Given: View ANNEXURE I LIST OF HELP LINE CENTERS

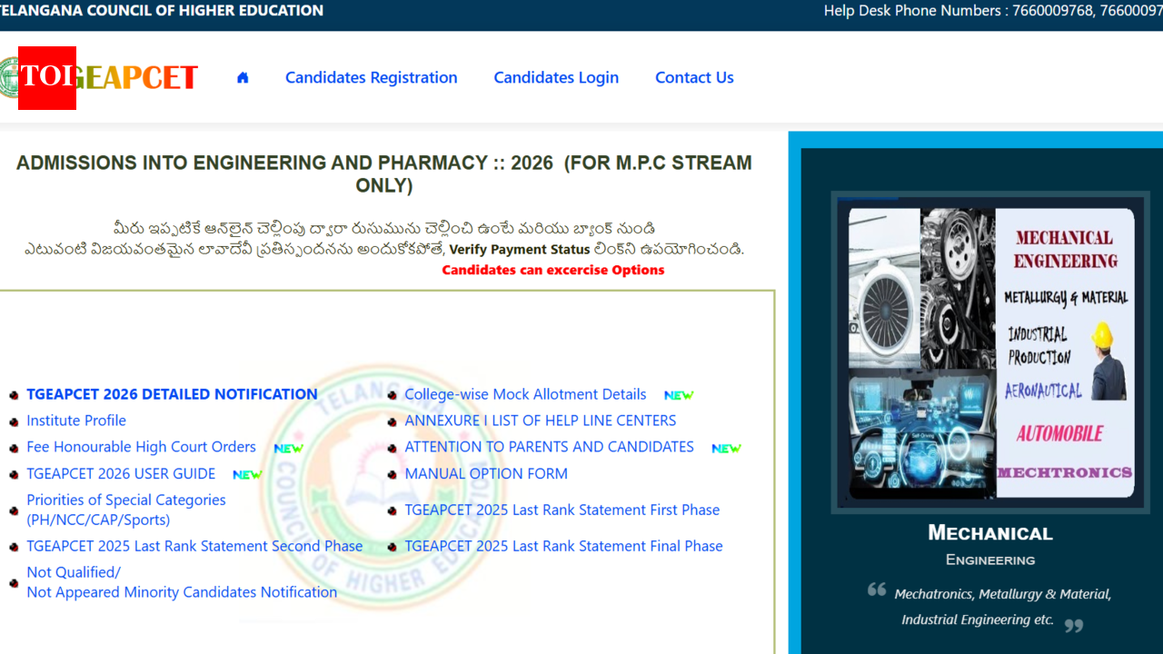Looking at the screenshot, I should (541, 421).
